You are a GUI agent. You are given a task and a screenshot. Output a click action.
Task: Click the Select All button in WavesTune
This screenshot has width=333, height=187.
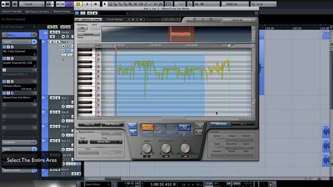(x=89, y=125)
